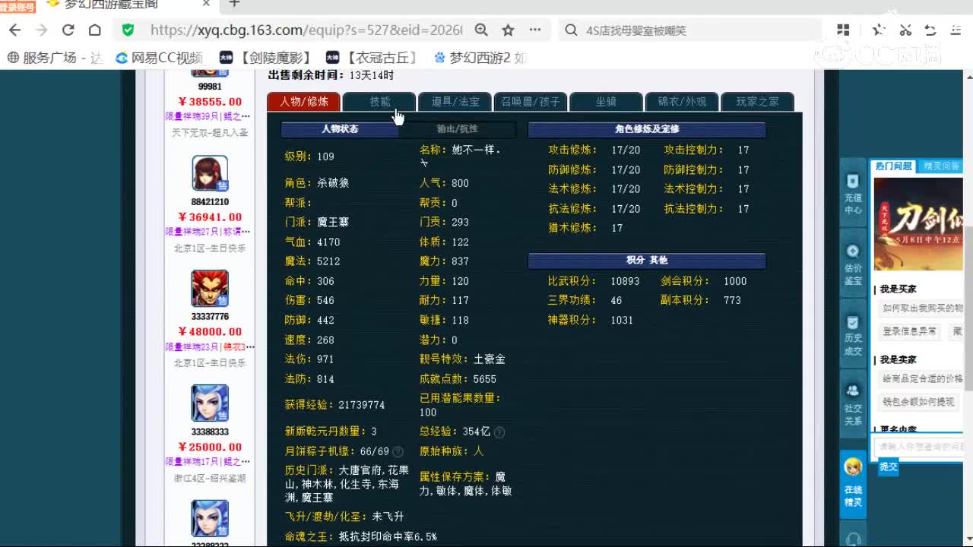
Task: Go back in browser history
Action: pyautogui.click(x=14, y=30)
